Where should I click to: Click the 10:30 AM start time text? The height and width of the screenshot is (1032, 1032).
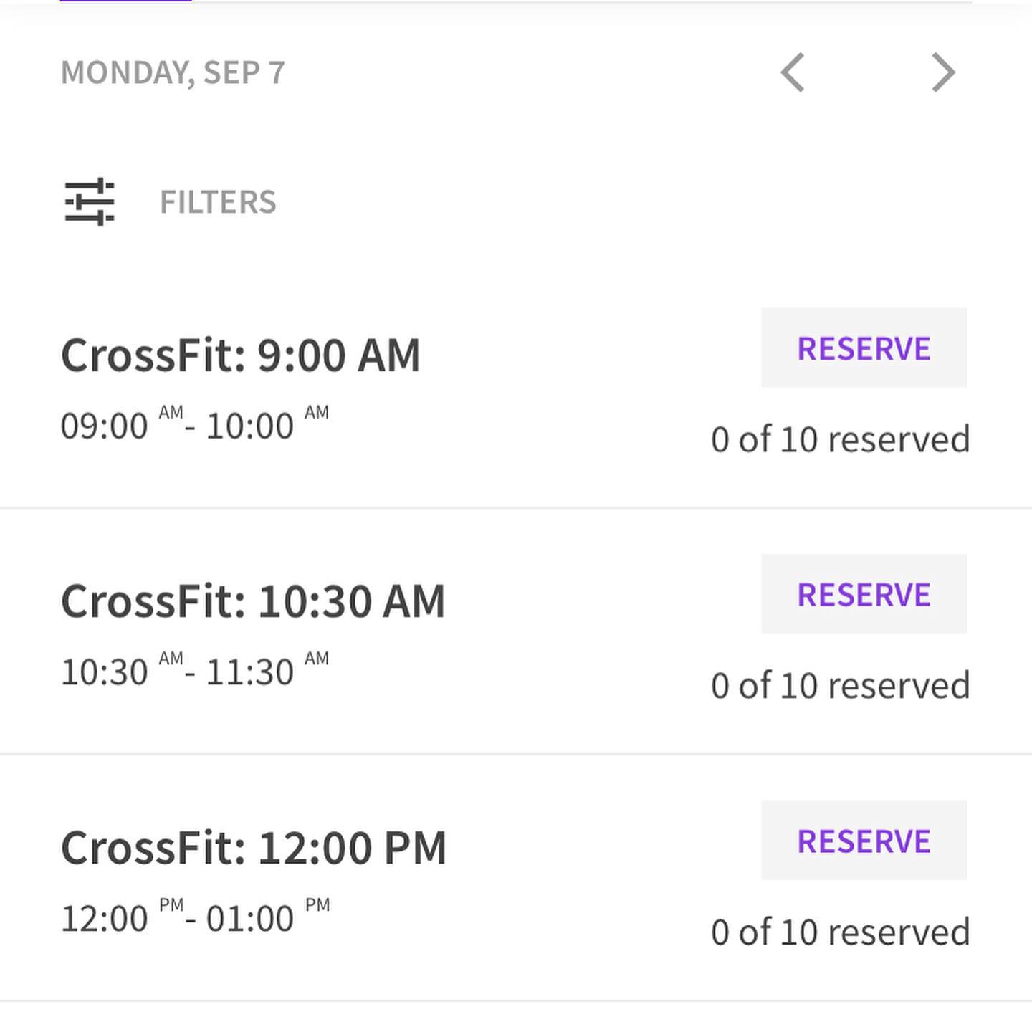pyautogui.click(x=120, y=672)
